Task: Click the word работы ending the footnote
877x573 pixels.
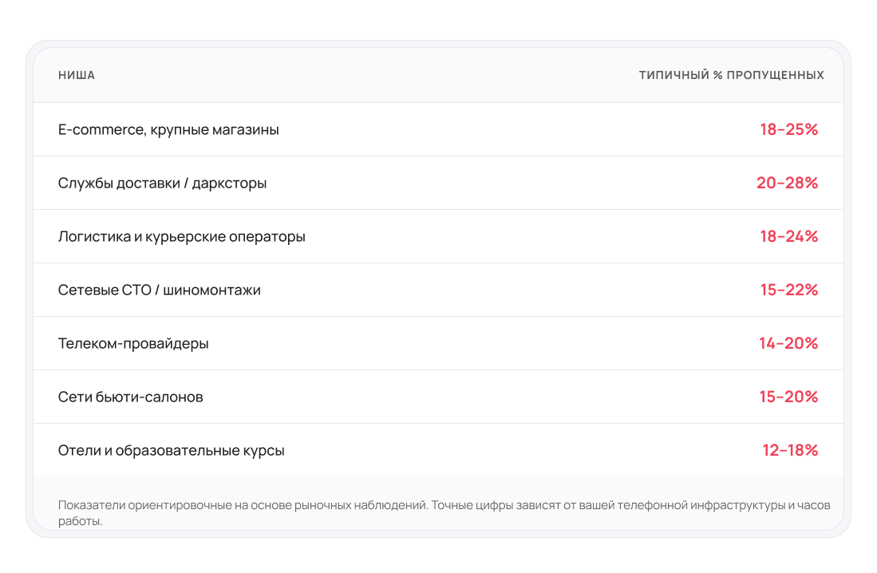Action: [80, 521]
